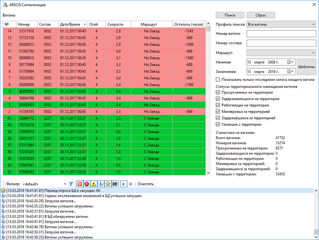Click star icon on Период опроса БД log entry
The width and height of the screenshot is (319, 240).
[3, 191]
